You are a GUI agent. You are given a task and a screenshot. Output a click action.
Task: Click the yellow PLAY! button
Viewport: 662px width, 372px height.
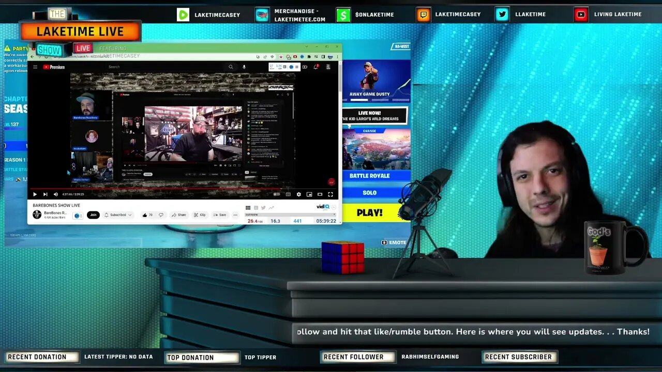coord(369,212)
